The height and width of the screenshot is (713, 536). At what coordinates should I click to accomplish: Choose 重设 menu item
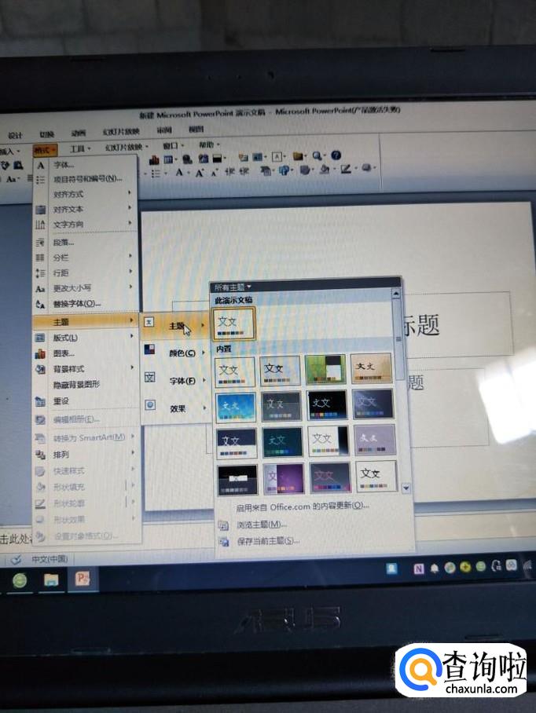tap(86, 401)
